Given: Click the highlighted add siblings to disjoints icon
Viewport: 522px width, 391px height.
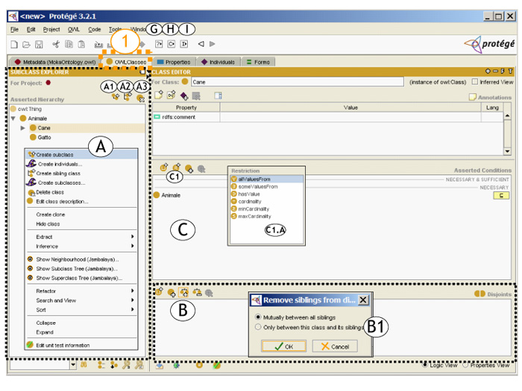Looking at the screenshot, I should 183,292.
